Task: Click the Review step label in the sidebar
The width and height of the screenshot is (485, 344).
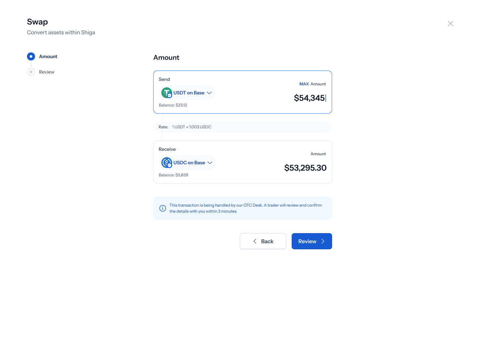Action: [47, 72]
